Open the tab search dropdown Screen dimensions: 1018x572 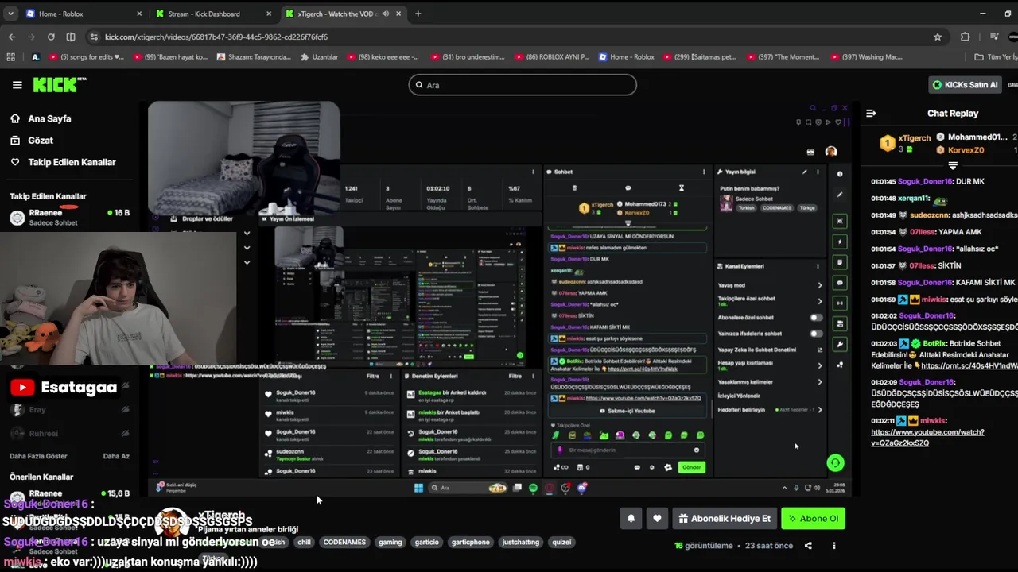10,14
